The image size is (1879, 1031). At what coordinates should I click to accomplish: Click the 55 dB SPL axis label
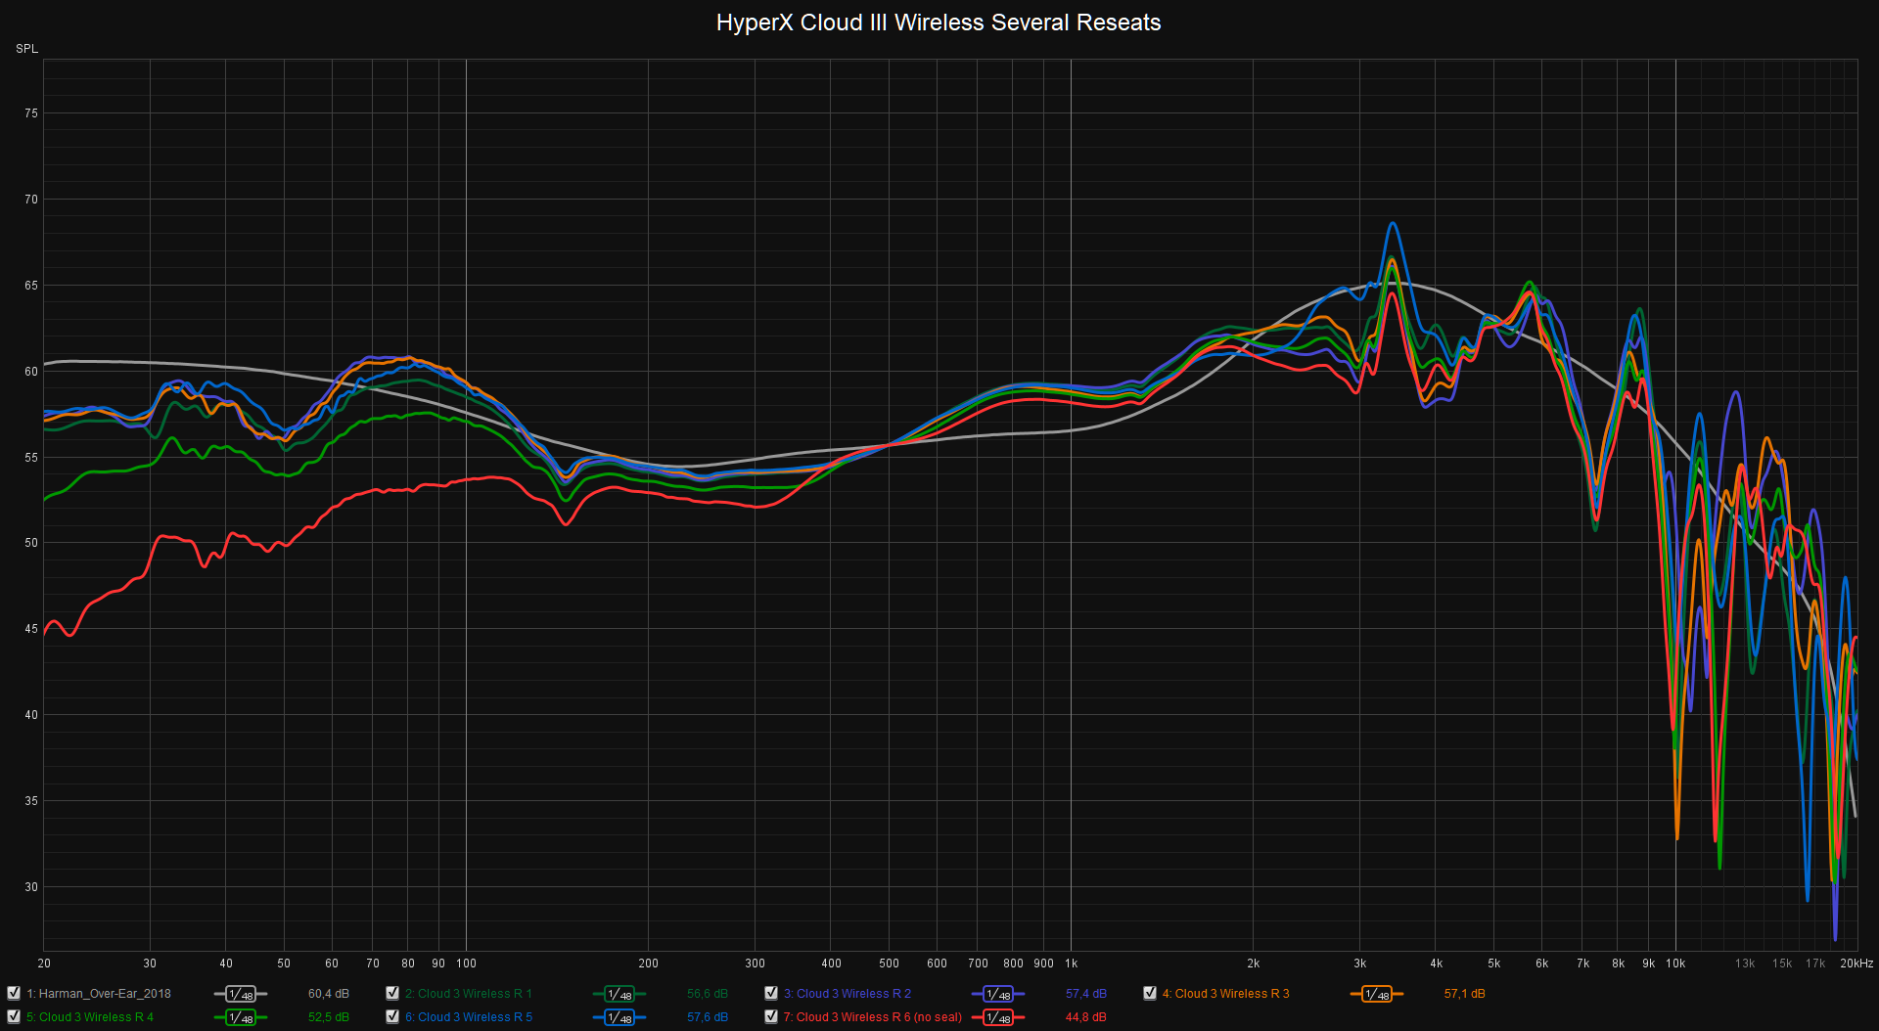click(31, 457)
